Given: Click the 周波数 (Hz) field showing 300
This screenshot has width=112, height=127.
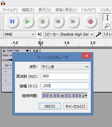Looking at the screenshot, I should click(x=65, y=76).
